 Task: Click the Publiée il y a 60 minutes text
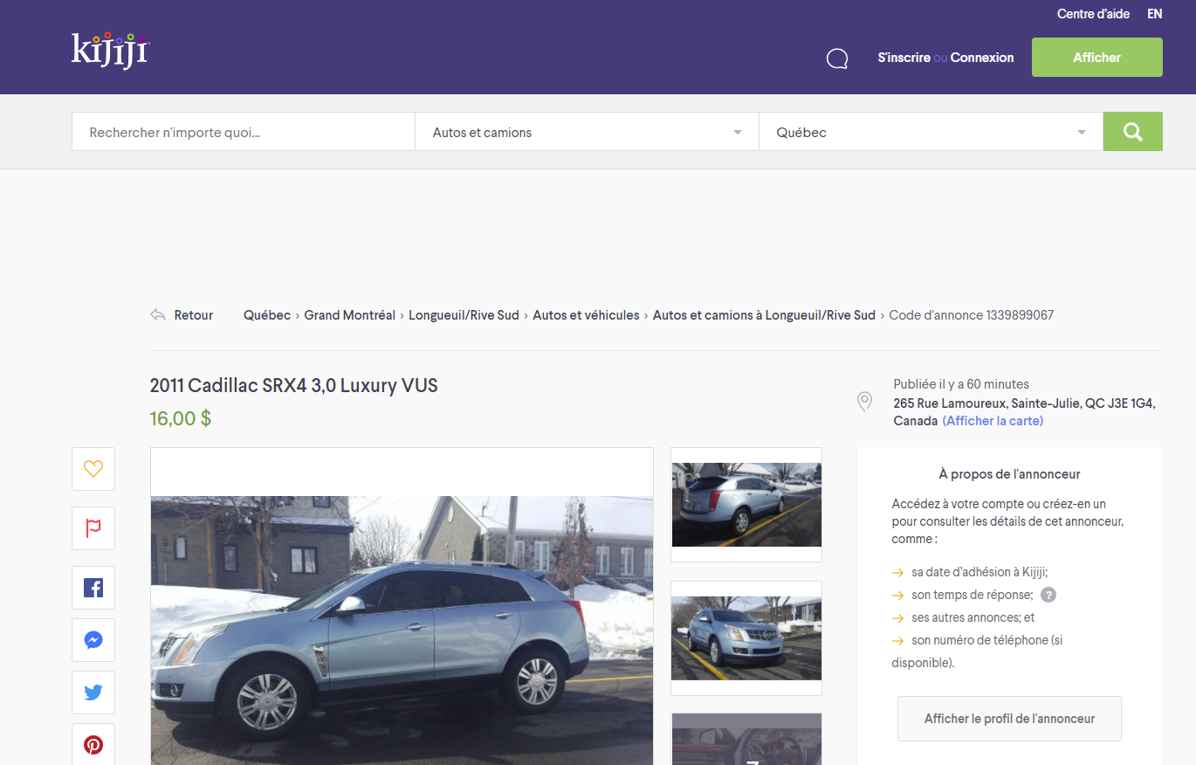coord(961,384)
